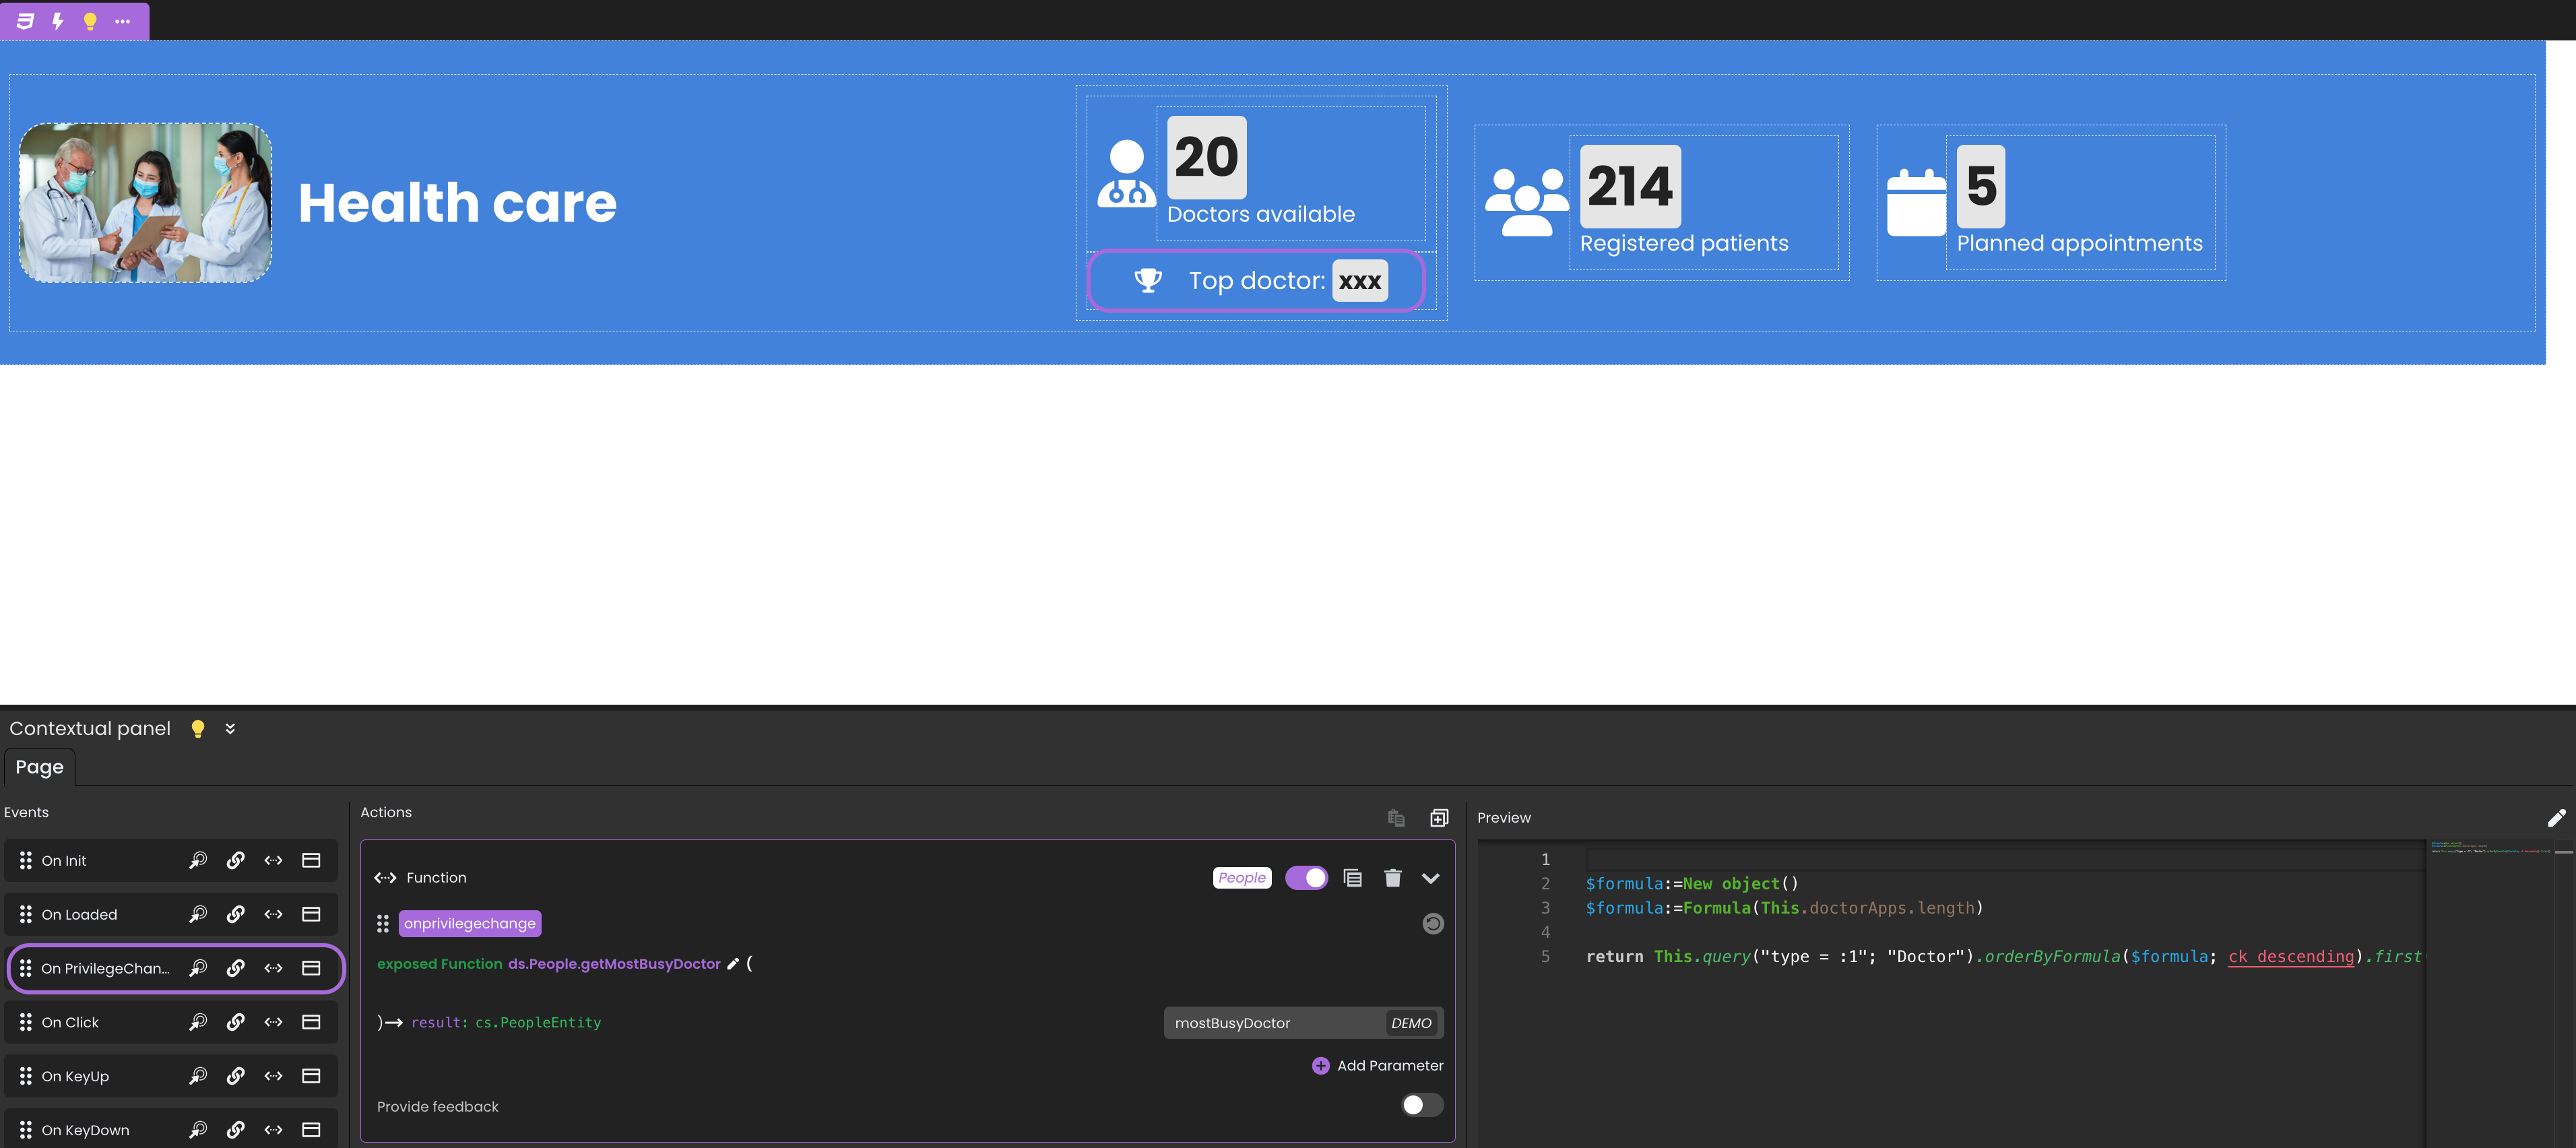Click the edit pencil next to getMostBusyDoctor
2576x1148 pixels.
[733, 964]
